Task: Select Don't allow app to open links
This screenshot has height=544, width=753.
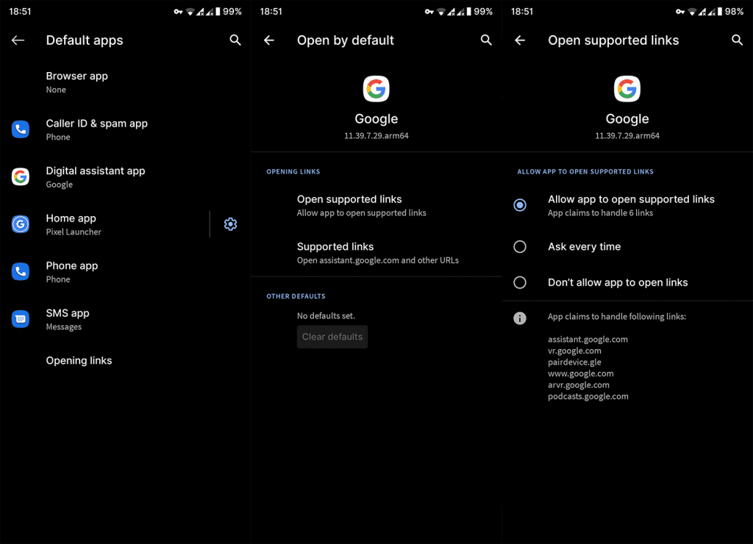Action: [x=627, y=282]
